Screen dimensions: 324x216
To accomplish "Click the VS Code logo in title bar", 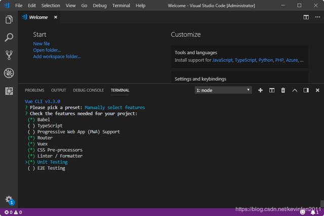I will [x=7, y=6].
